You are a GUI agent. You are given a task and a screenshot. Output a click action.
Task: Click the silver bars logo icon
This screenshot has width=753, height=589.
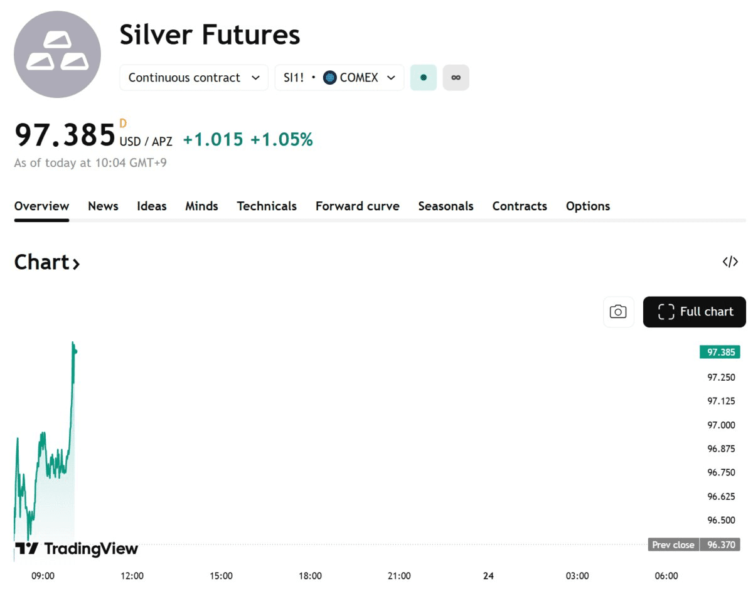[x=57, y=55]
